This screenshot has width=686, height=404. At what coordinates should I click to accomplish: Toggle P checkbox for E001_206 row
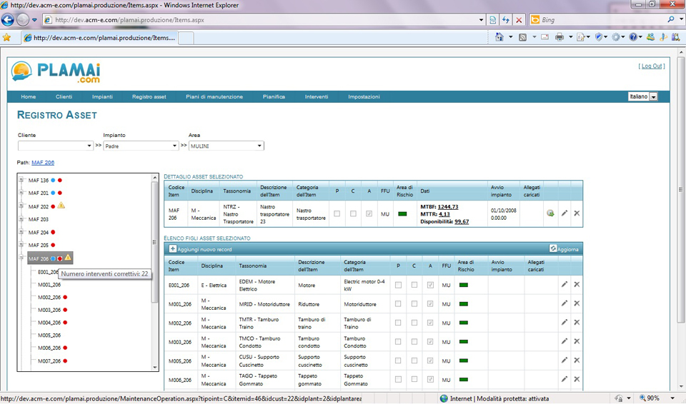pyautogui.click(x=398, y=285)
